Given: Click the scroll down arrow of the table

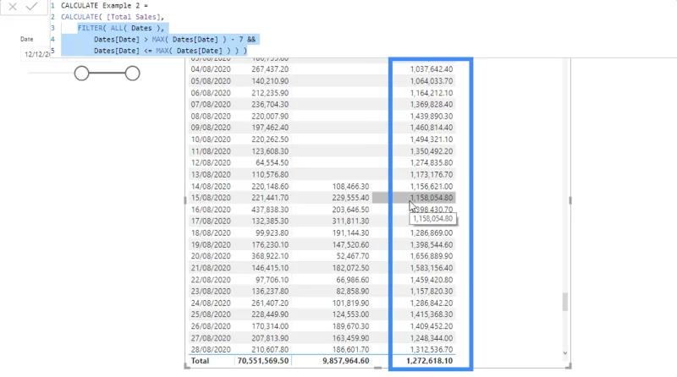Looking at the screenshot, I should [x=564, y=352].
